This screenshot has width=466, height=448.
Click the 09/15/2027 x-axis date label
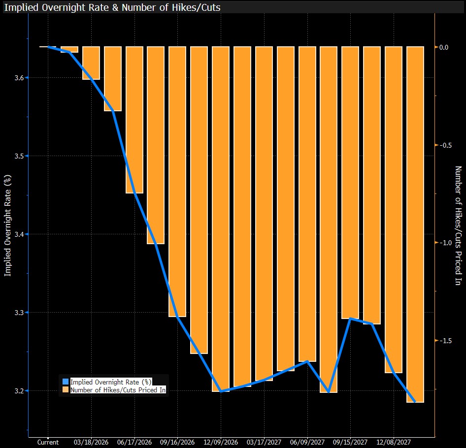[350, 442]
